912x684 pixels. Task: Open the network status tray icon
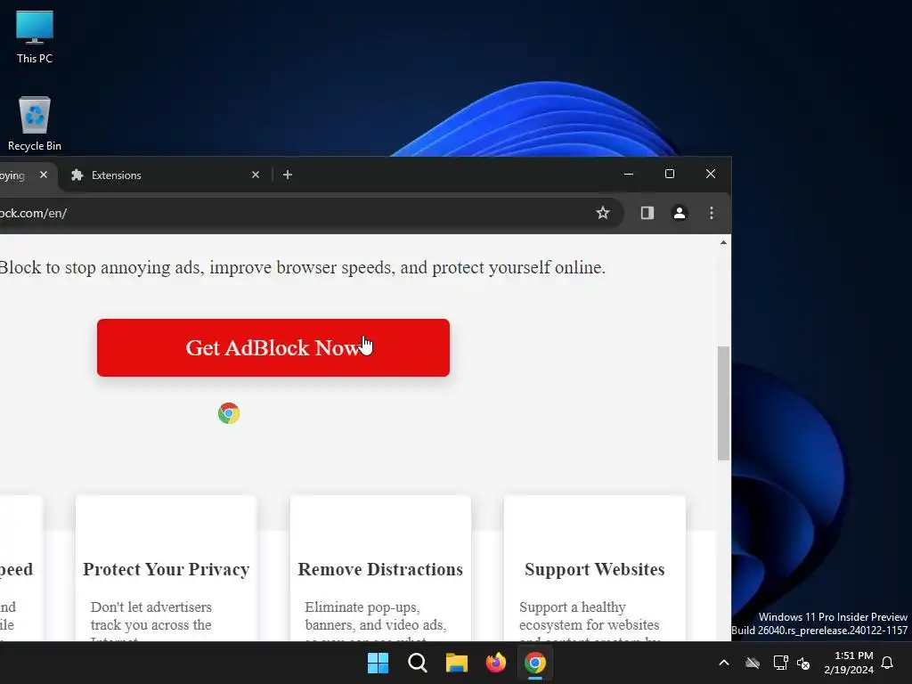780,663
